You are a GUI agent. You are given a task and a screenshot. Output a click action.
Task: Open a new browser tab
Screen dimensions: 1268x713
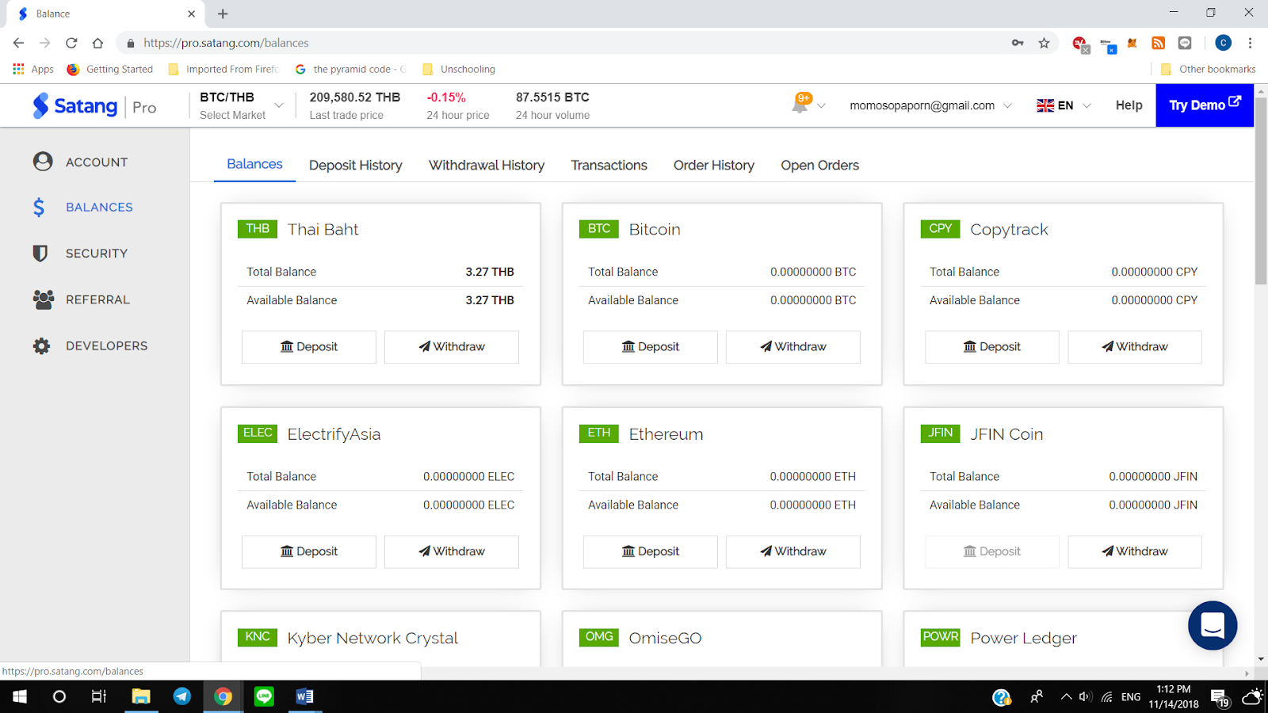pyautogui.click(x=223, y=13)
